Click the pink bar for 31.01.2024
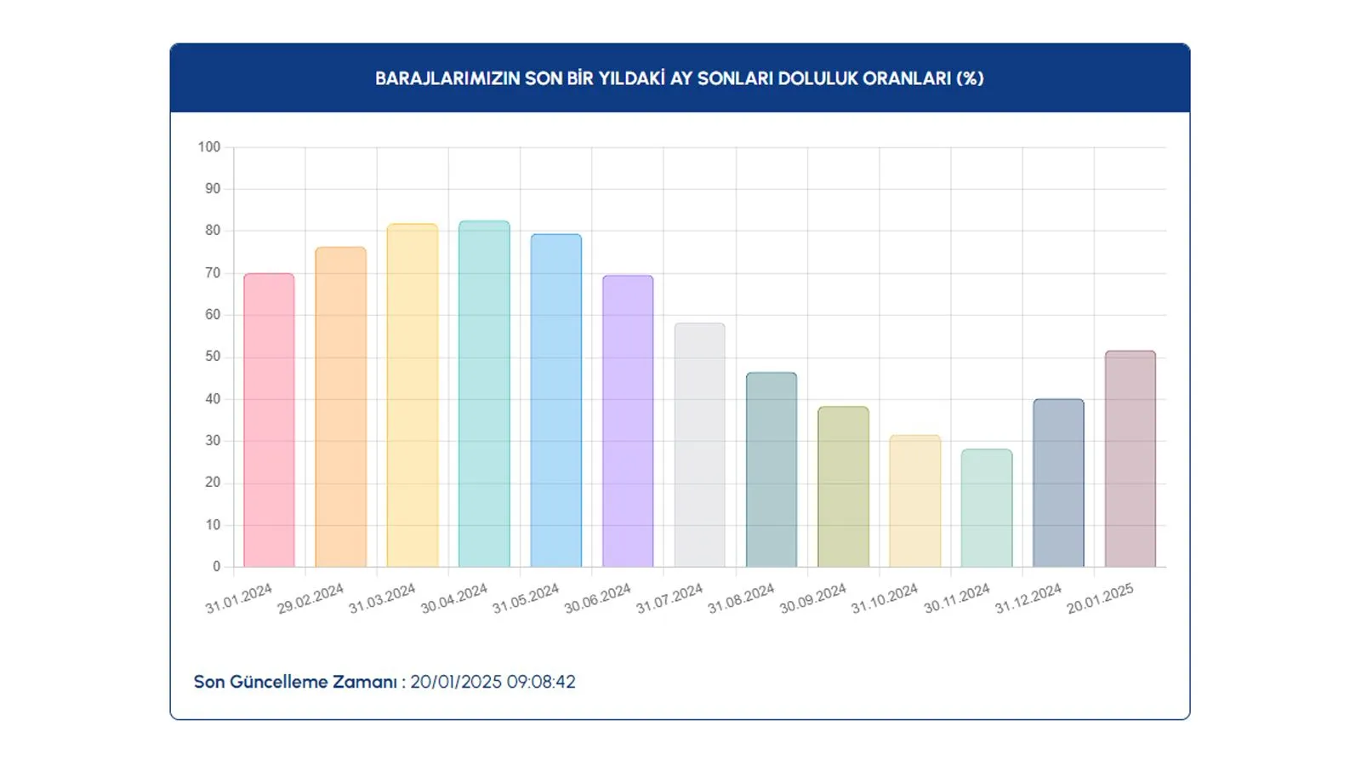This screenshot has width=1361, height=766. [269, 420]
